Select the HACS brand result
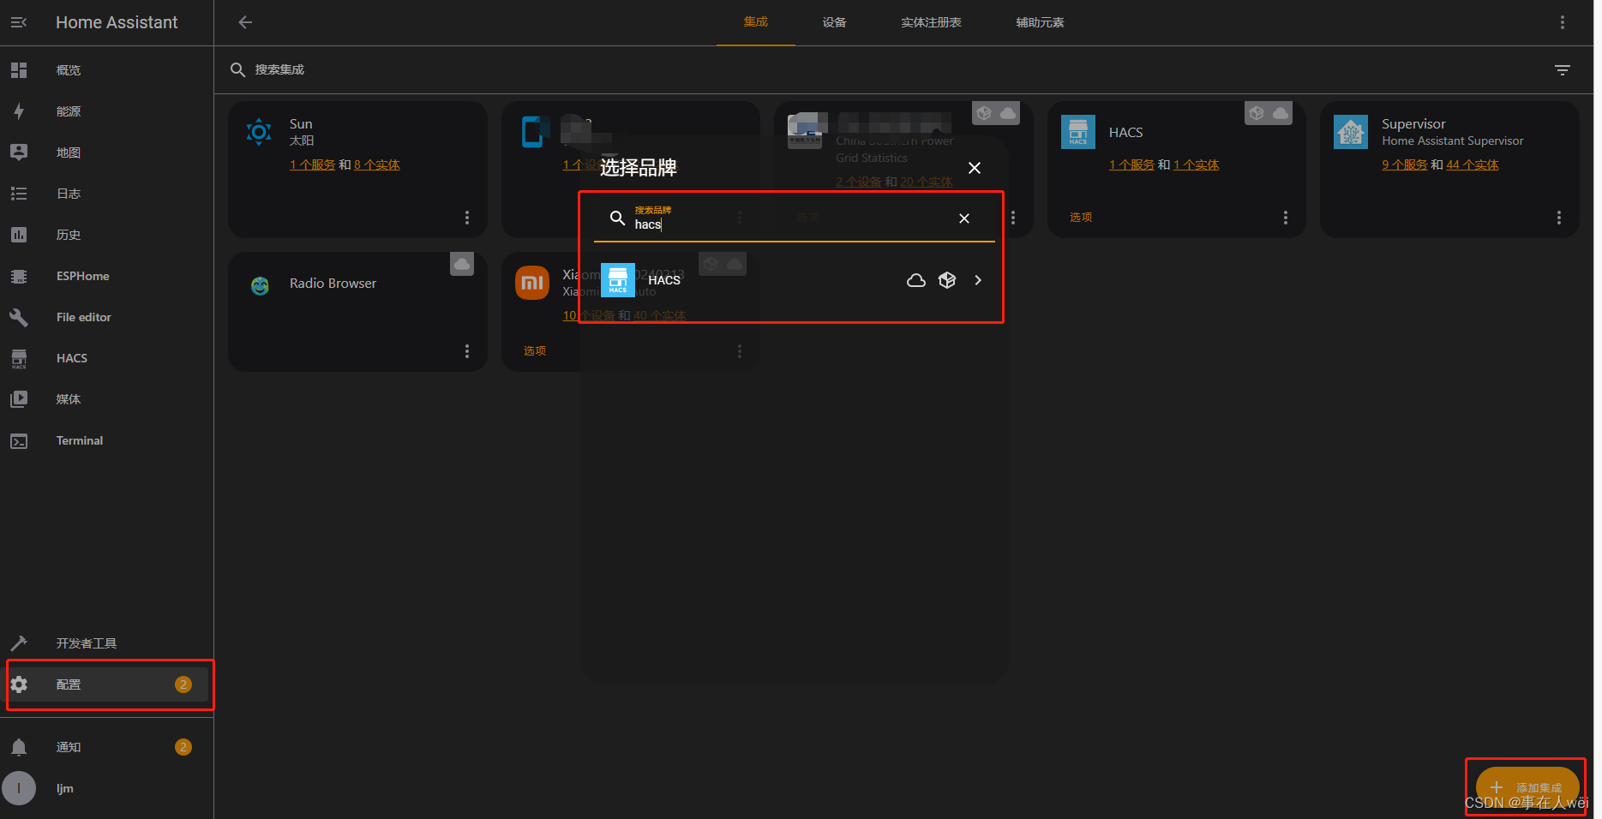Viewport: 1602px width, 819px height. tap(795, 280)
